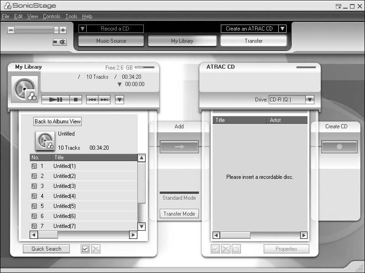Skip to the previous track
This screenshot has height=273, width=365.
tap(92, 100)
